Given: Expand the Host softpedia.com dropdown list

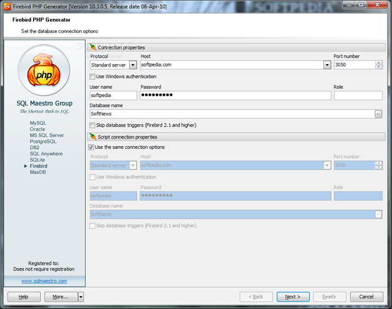Looking at the screenshot, I should point(327,65).
